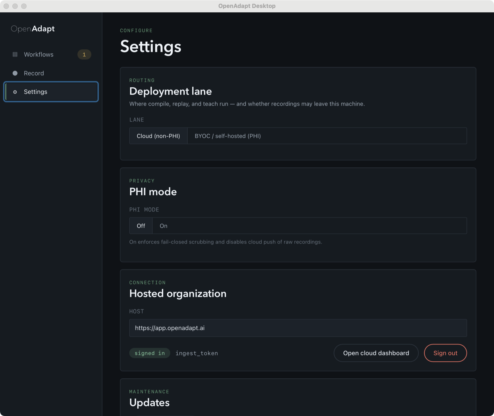Open the Workflows section
The image size is (494, 416).
pos(51,54)
